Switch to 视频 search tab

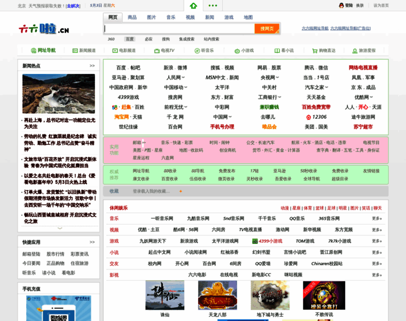[190, 17]
